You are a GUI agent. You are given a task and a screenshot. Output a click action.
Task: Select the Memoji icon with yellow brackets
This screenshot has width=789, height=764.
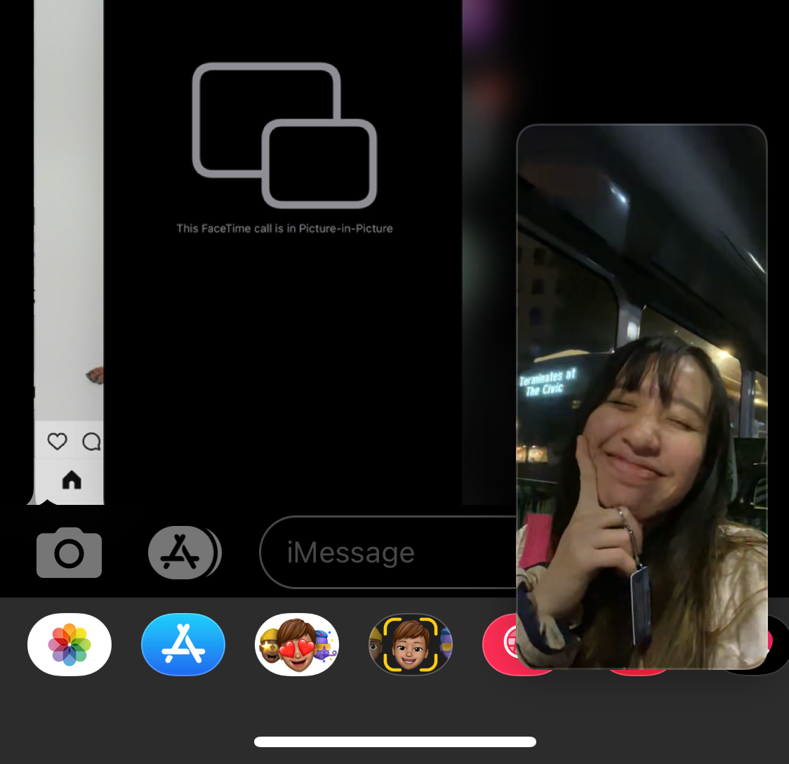411,645
